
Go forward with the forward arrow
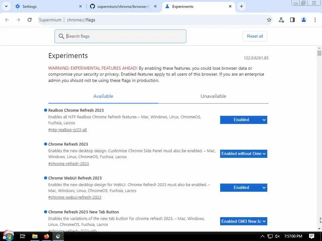coord(18,20)
